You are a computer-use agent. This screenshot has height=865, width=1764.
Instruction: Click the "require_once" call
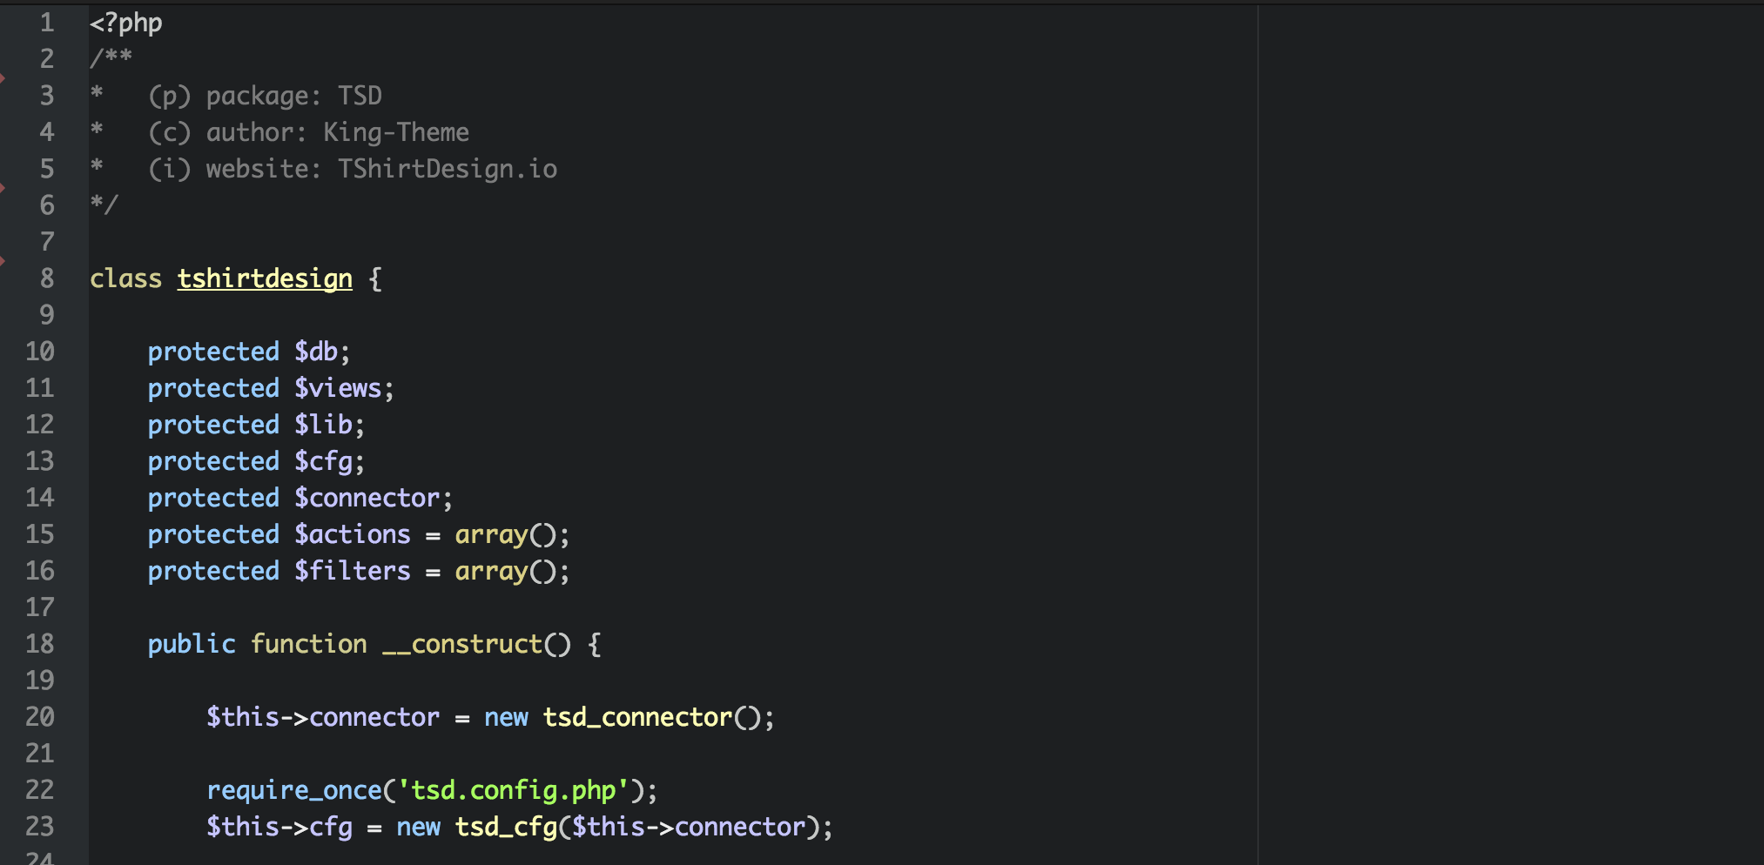pos(294,790)
